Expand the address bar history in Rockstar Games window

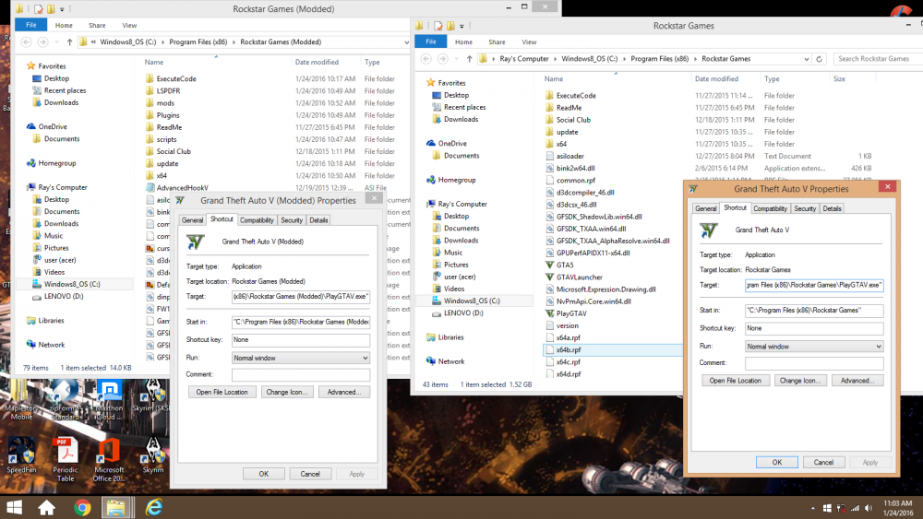[x=807, y=59]
